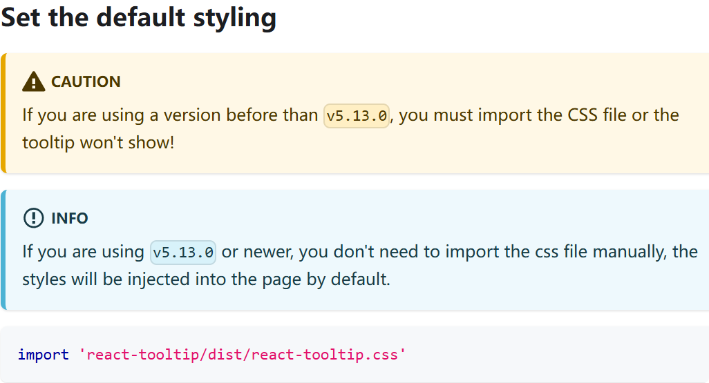Click the INFO label text
Image resolution: width=709 pixels, height=383 pixels.
70,218
